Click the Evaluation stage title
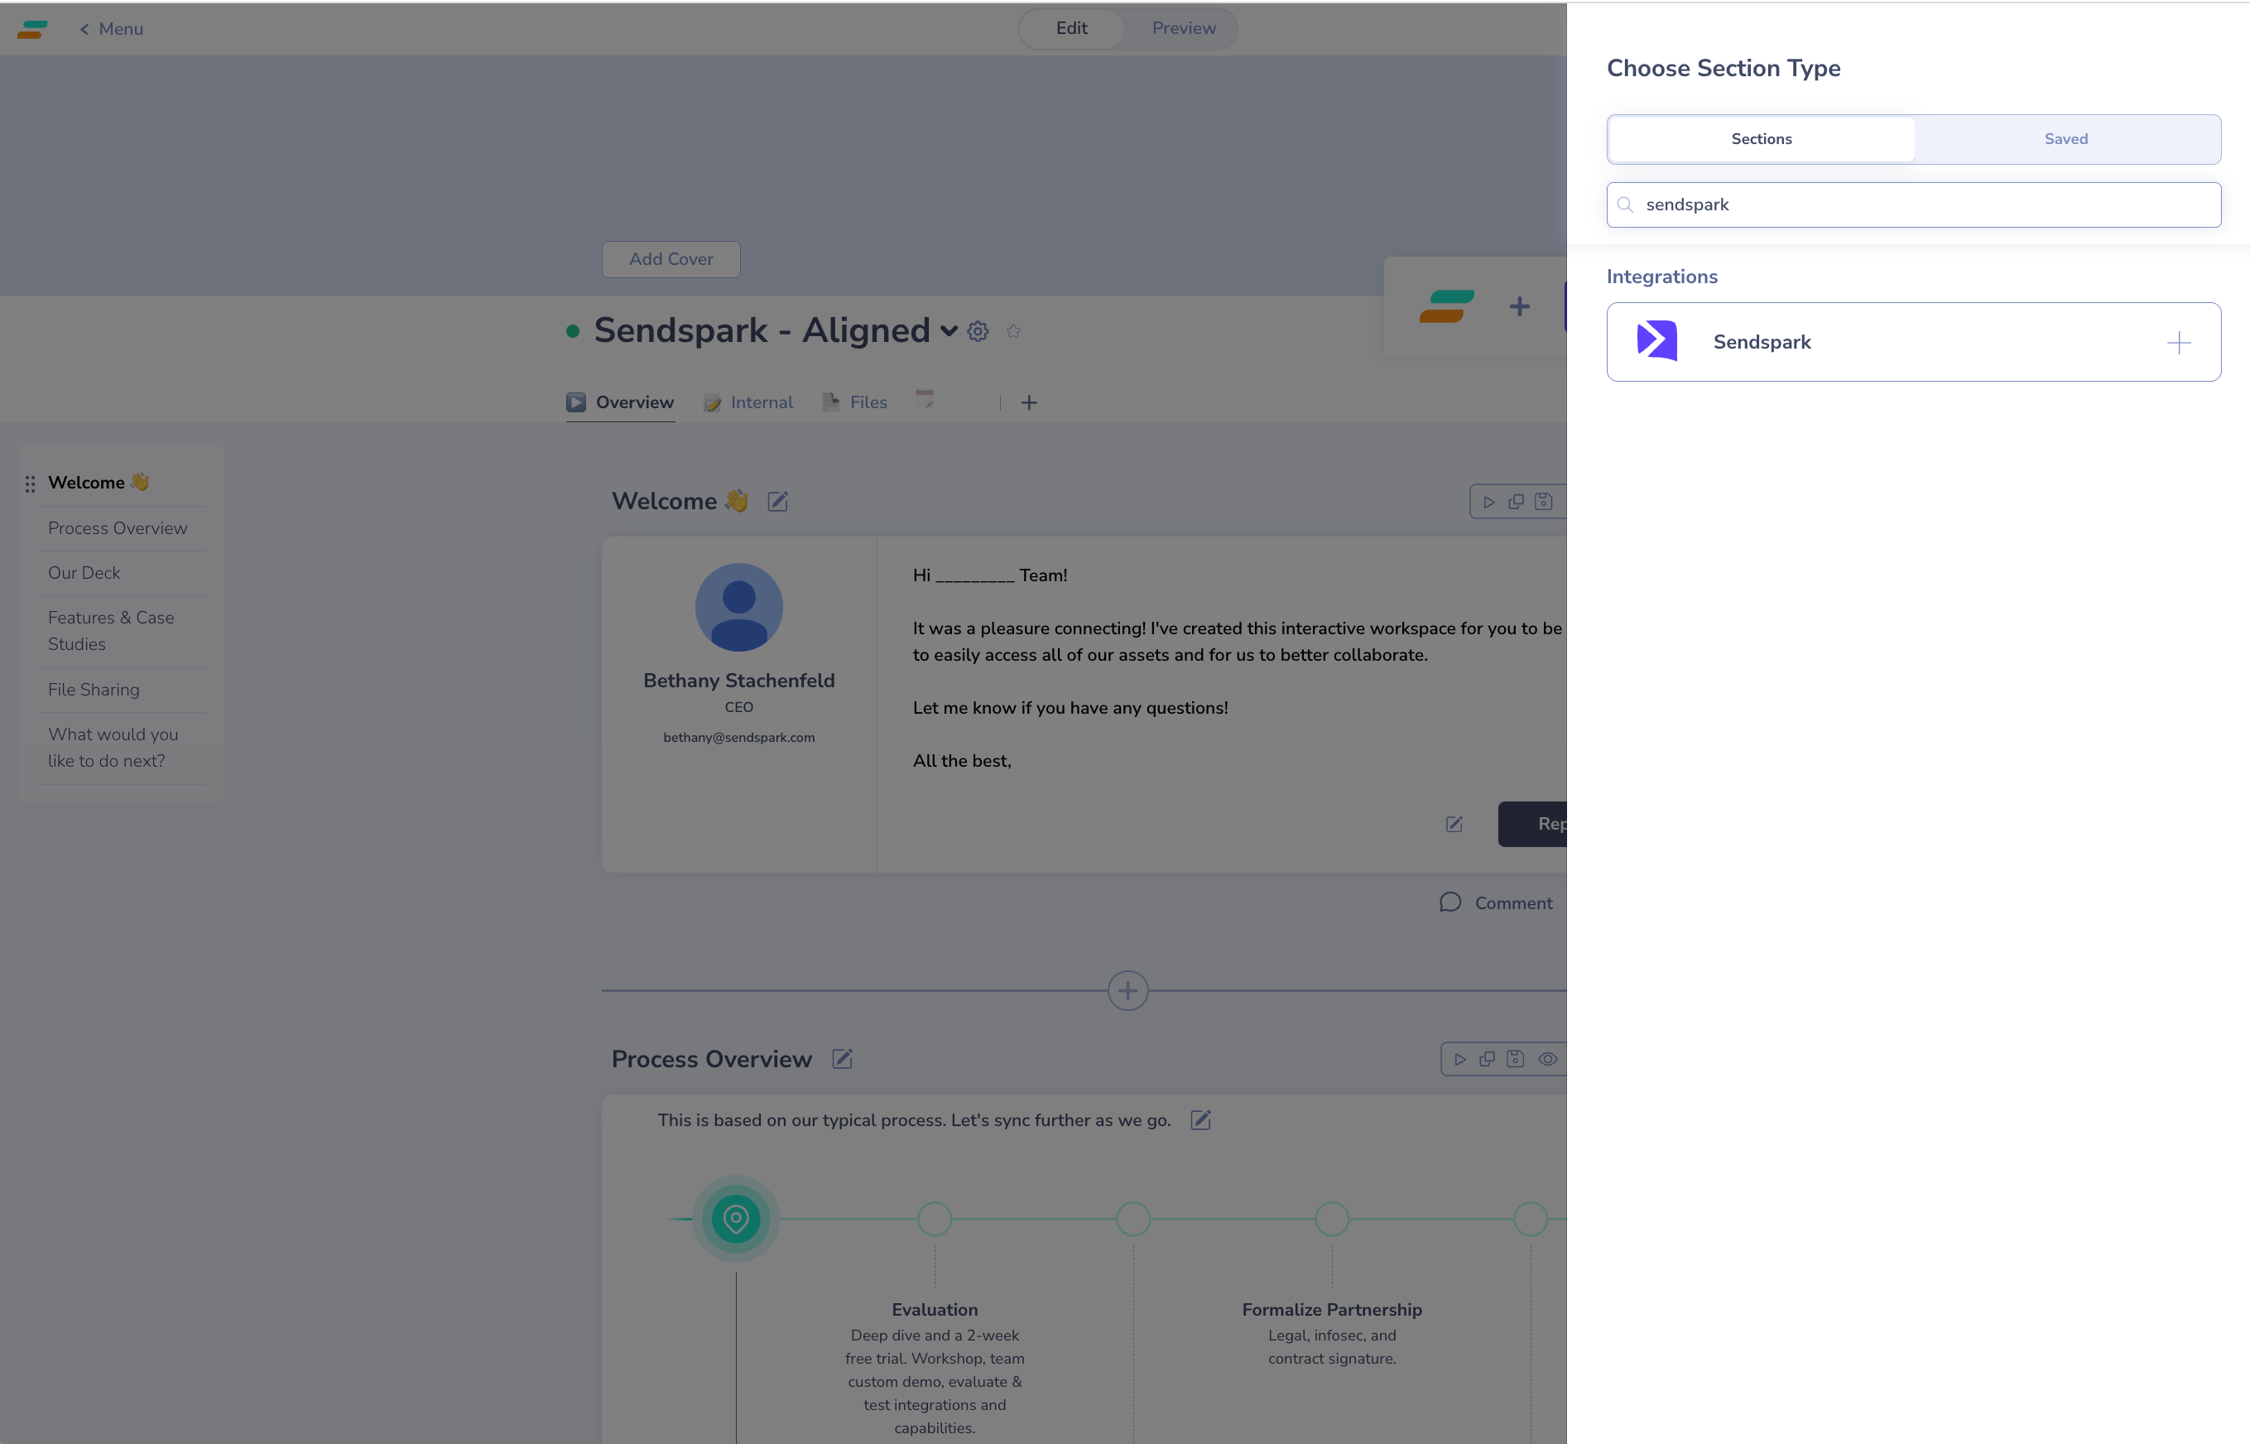 [935, 1310]
